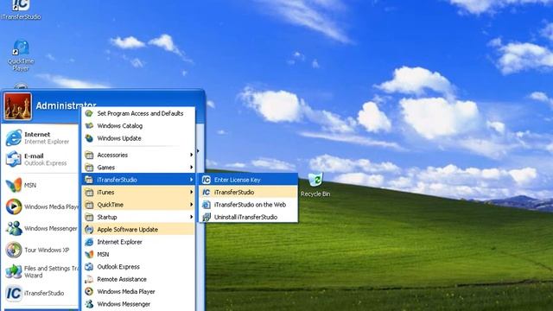Open Windows Media Player in All Programs list
This screenshot has height=311, width=553.
pos(138,292)
